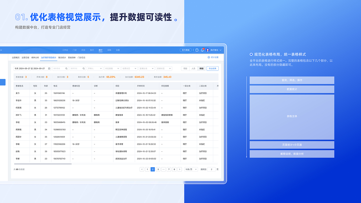Switch the statistics view to 明细 mode
Screen dimensions: 361x203
point(201,69)
